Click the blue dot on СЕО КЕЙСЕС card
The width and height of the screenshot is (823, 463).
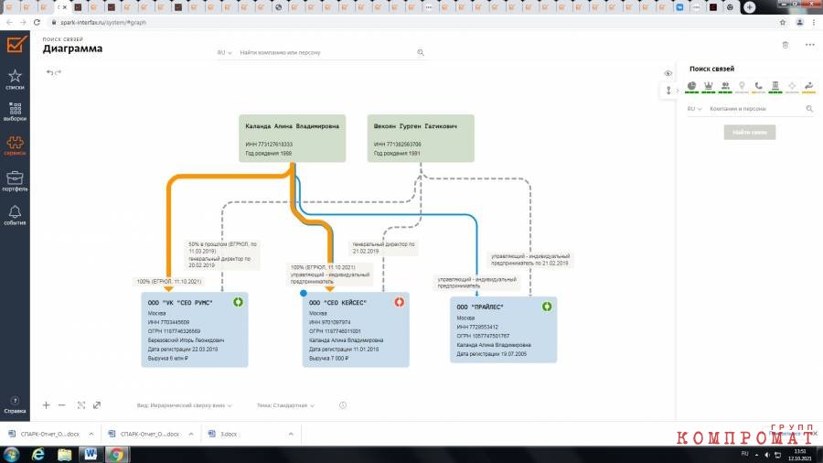[x=304, y=293]
